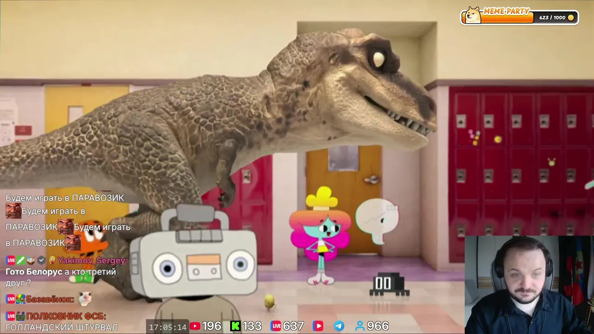
Task: Click the username Базавёнок in chat
Action: click(x=50, y=299)
